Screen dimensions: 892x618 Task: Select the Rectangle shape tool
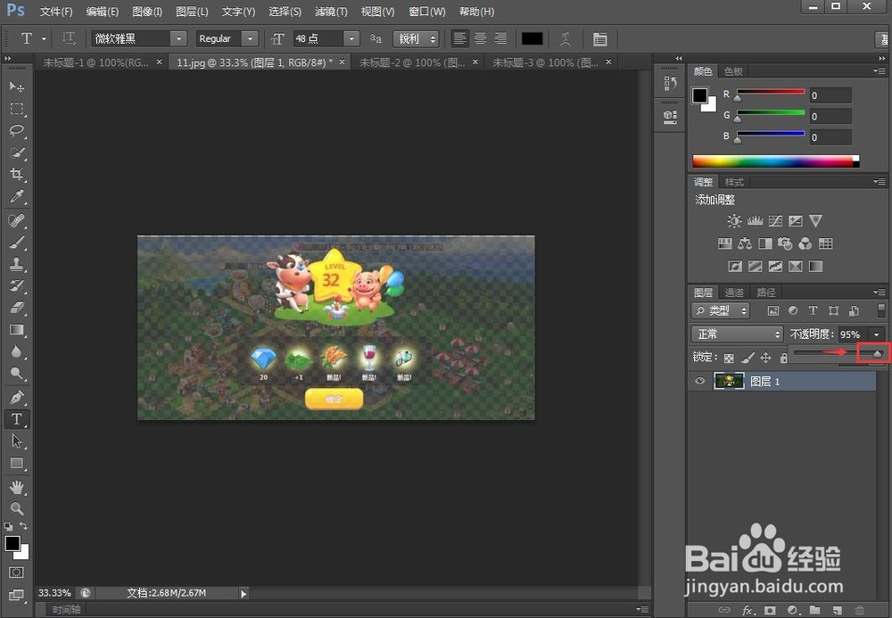16,463
